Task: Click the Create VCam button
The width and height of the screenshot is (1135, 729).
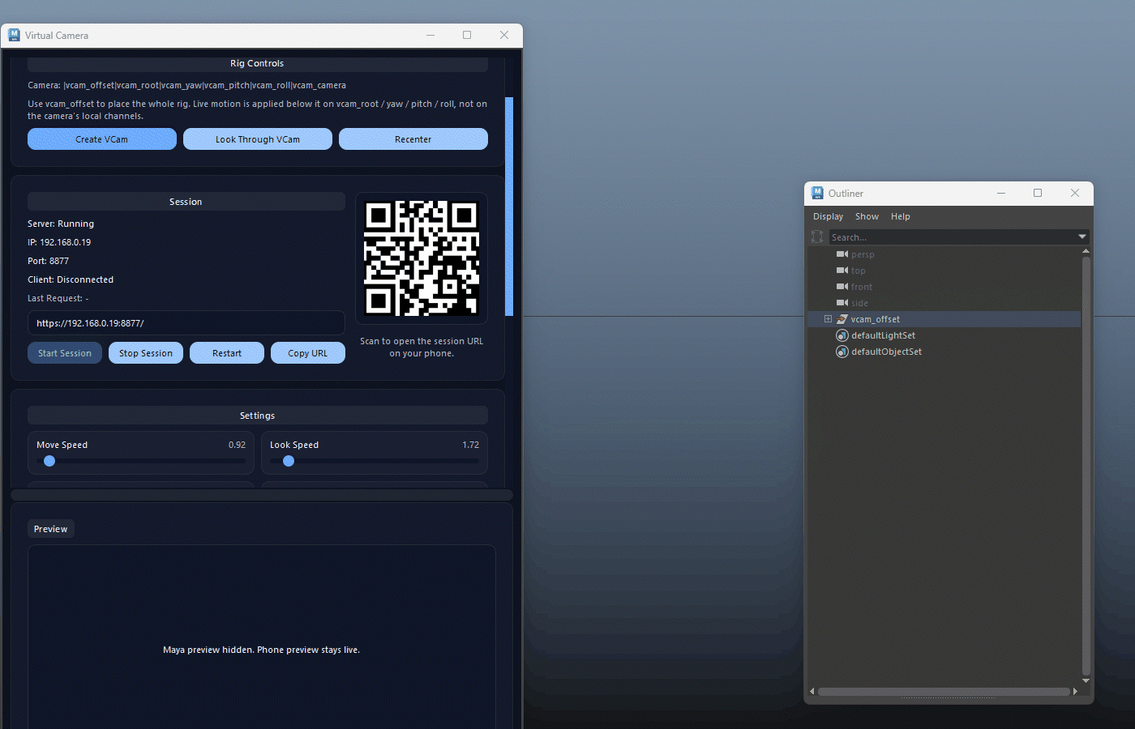Action: (102, 139)
